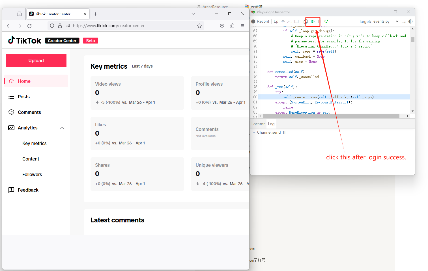Image resolution: width=428 pixels, height=271 pixels.
Task: Select the TikTok Creator Center browser tab
Action: [58, 14]
